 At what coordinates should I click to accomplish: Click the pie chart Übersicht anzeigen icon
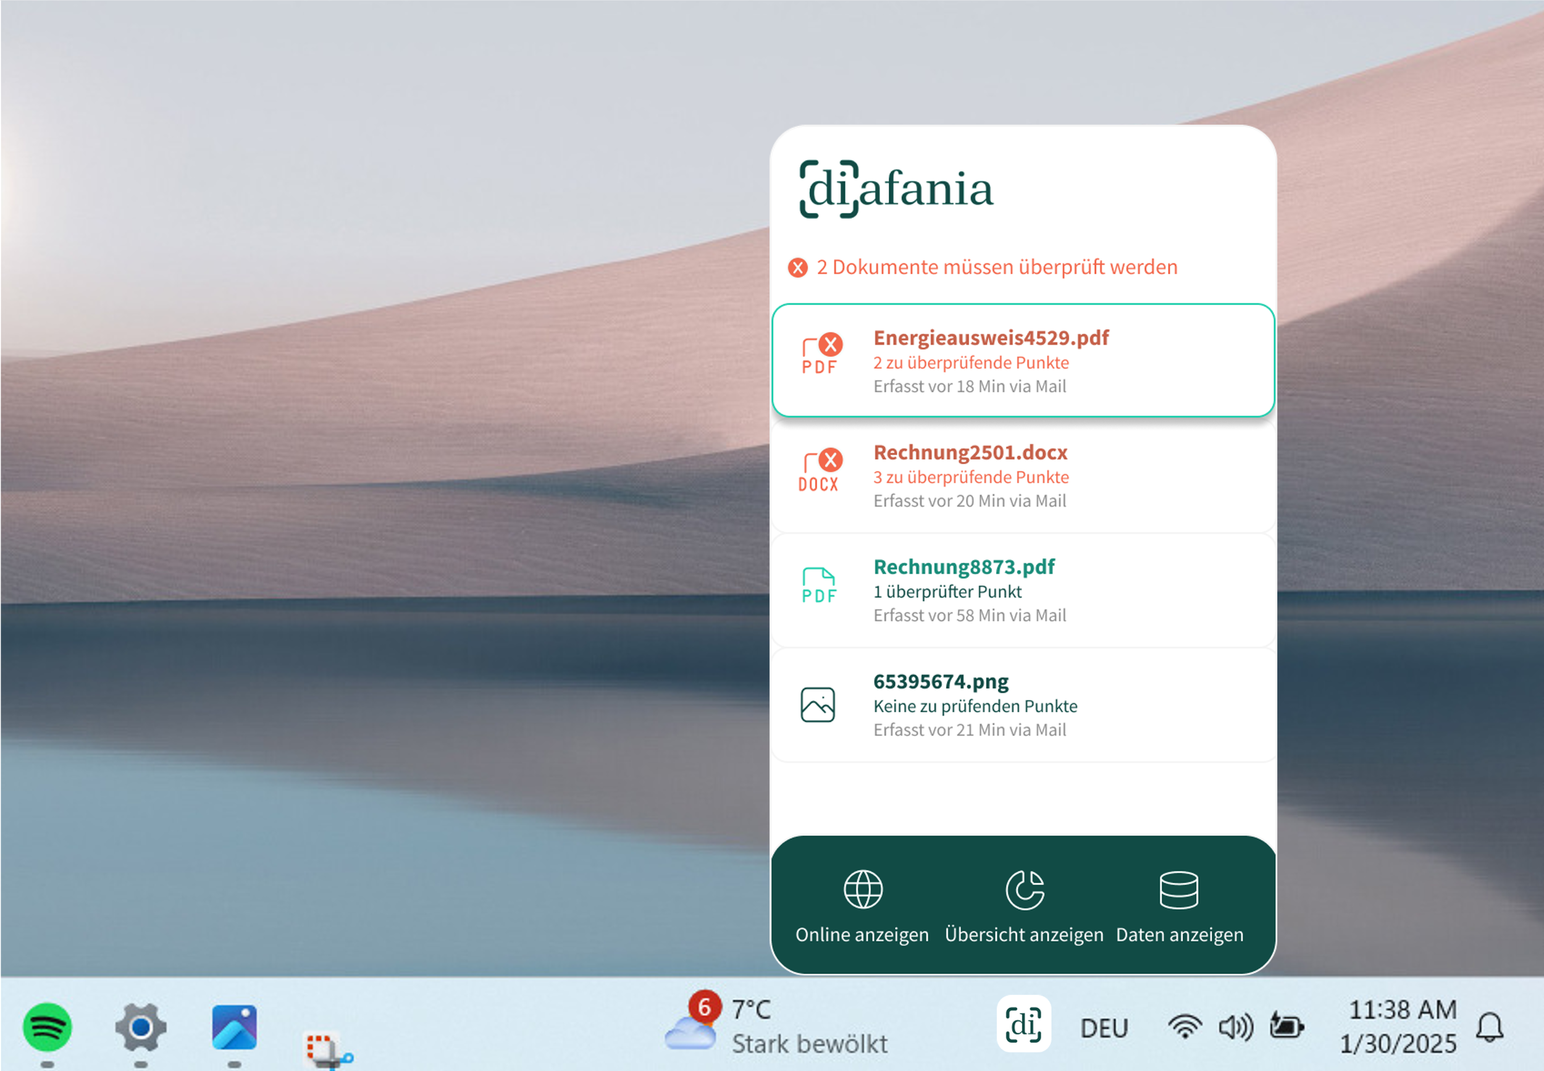1024,889
